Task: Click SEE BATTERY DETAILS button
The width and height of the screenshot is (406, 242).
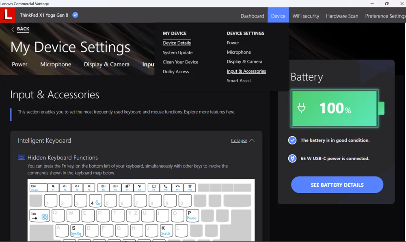Action: 337,185
